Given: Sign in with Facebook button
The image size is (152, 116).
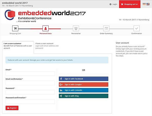Looking at the screenshot, I should (x=84, y=79).
